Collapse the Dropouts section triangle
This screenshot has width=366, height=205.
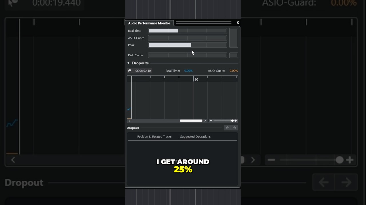pyautogui.click(x=128, y=63)
